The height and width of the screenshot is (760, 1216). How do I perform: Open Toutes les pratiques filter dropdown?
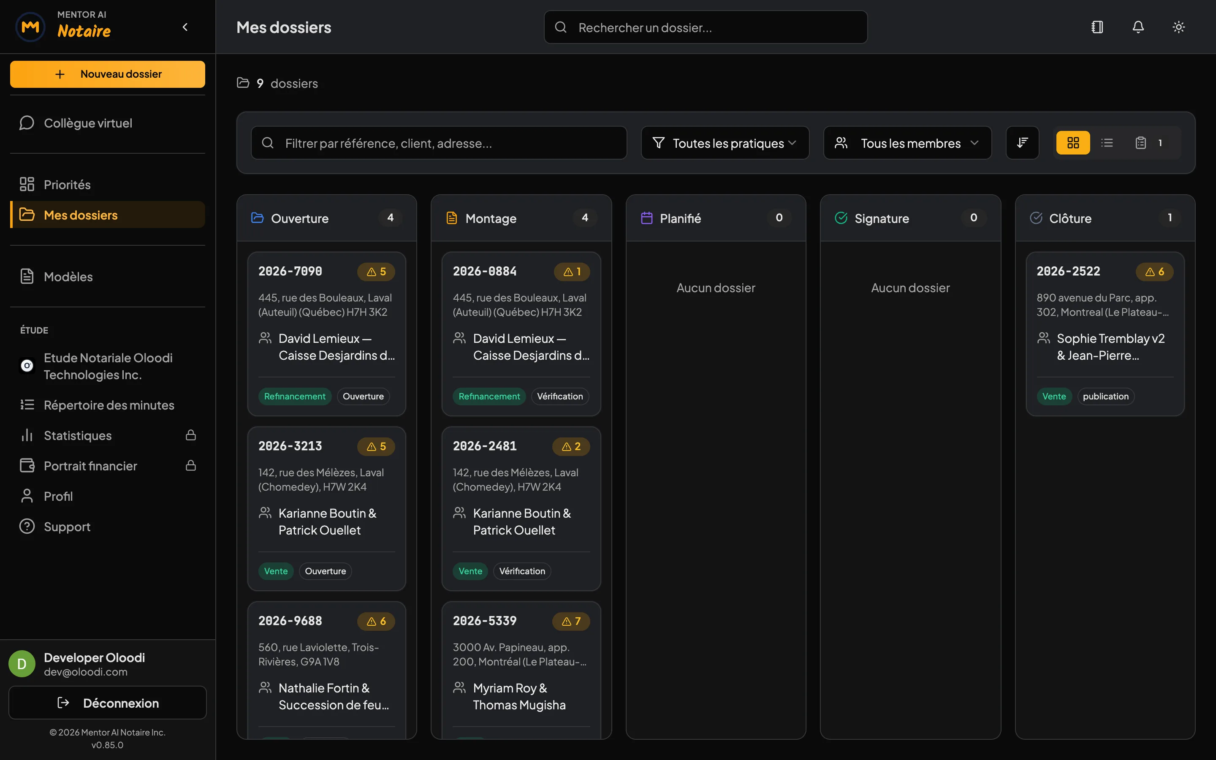tap(725, 143)
